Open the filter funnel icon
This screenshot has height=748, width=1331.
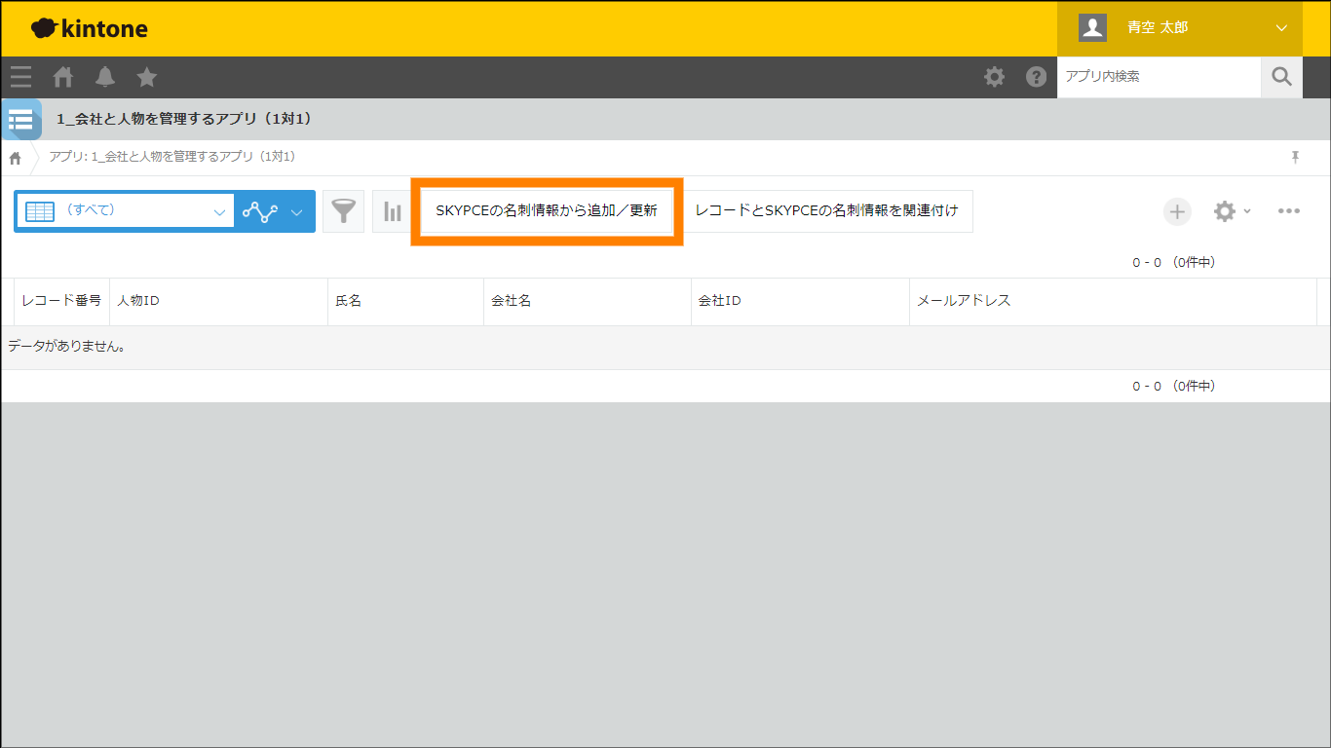(x=343, y=211)
